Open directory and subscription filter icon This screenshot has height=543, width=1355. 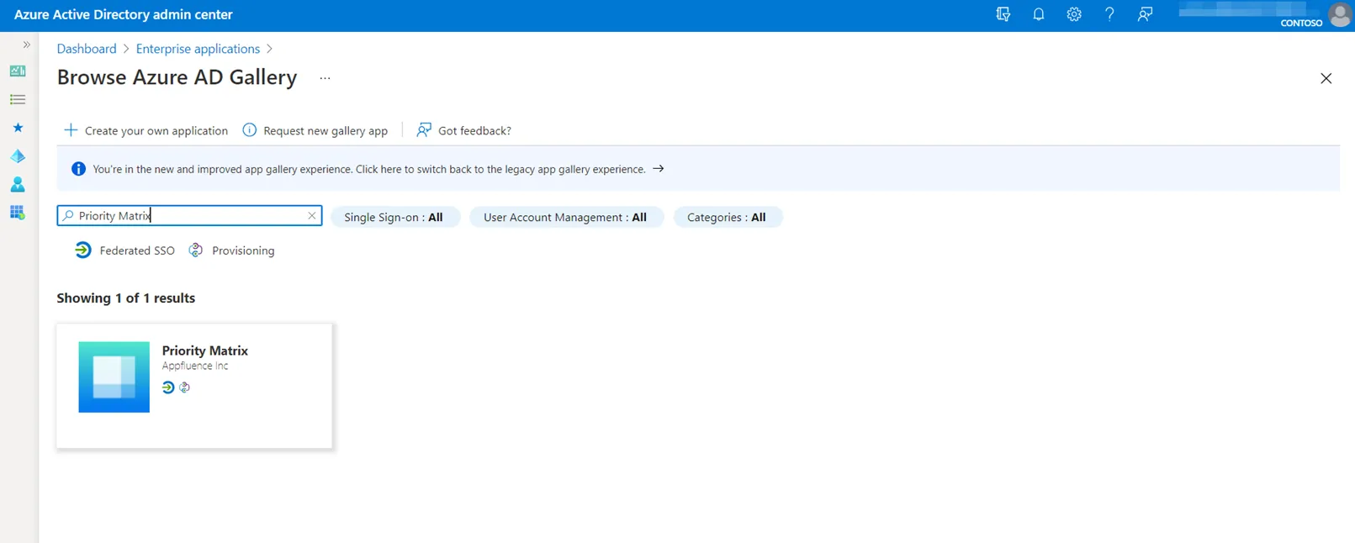click(x=1003, y=14)
